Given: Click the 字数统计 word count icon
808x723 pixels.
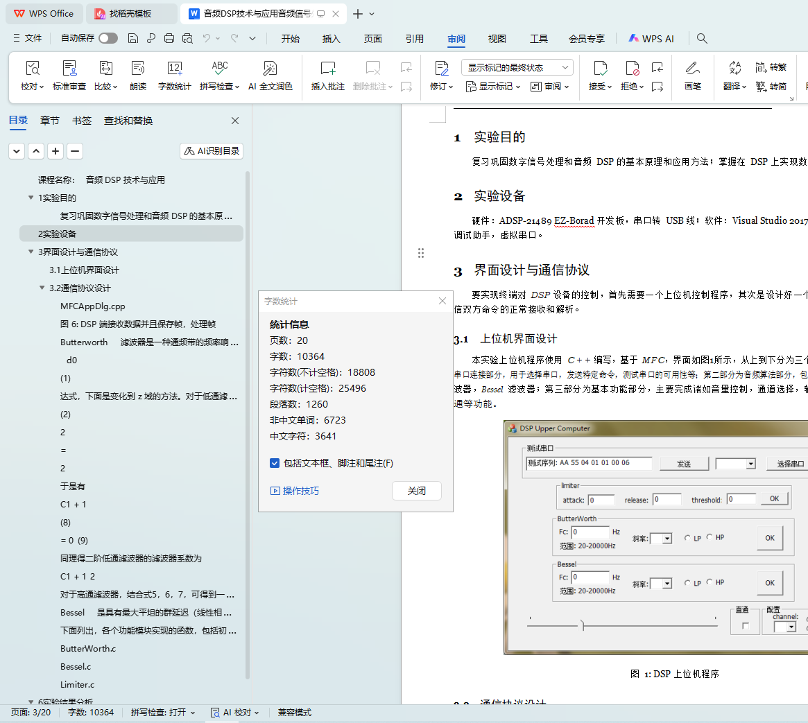Looking at the screenshot, I should (x=174, y=69).
